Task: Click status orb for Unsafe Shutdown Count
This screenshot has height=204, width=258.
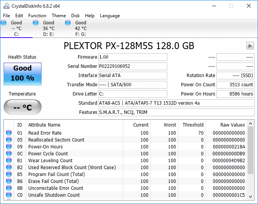Action: (9, 195)
